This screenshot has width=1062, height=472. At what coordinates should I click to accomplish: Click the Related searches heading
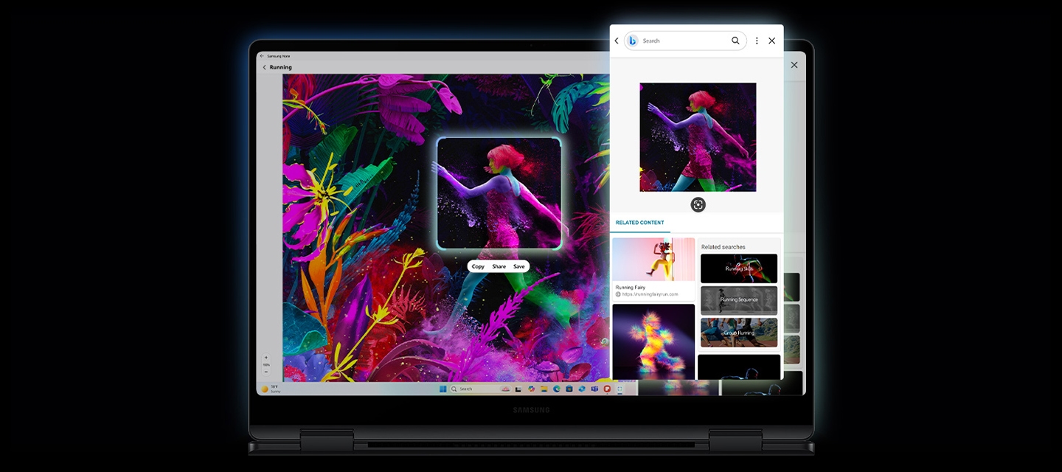click(x=723, y=247)
